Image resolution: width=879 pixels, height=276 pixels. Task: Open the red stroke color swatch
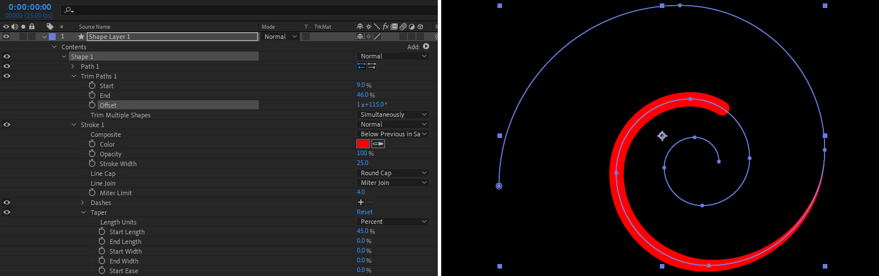pos(363,144)
